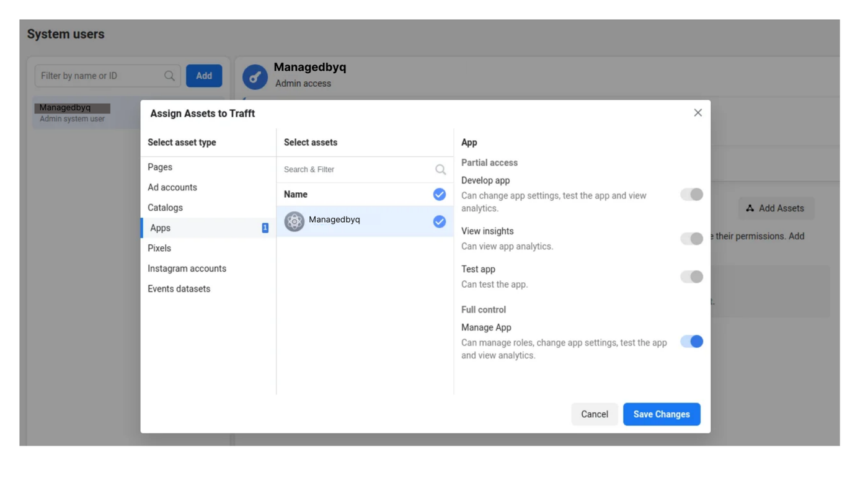Choose Pixels asset type

[x=159, y=248]
